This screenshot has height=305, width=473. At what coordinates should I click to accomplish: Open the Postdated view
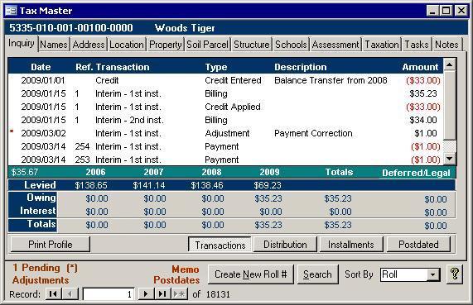[x=418, y=244]
